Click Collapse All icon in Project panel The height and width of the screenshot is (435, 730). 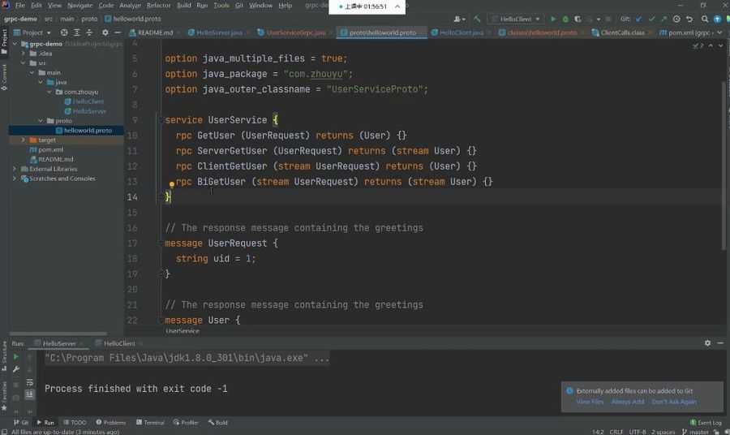click(x=89, y=32)
